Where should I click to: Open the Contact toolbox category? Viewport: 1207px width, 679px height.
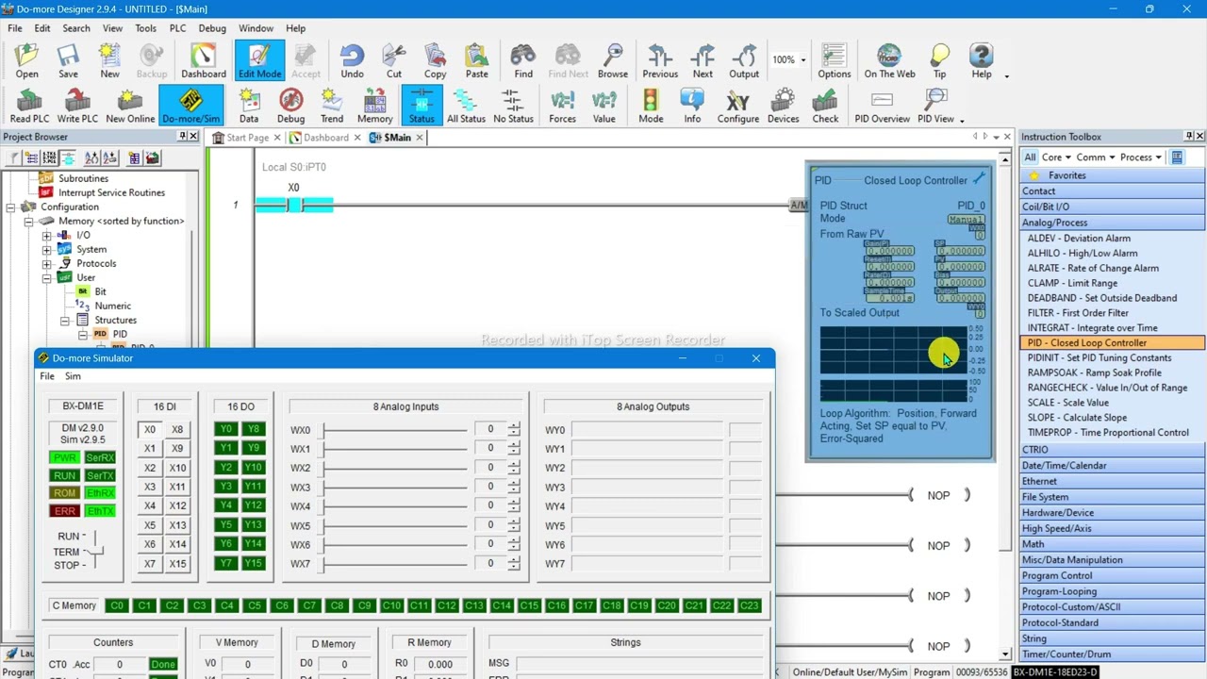pyautogui.click(x=1111, y=191)
